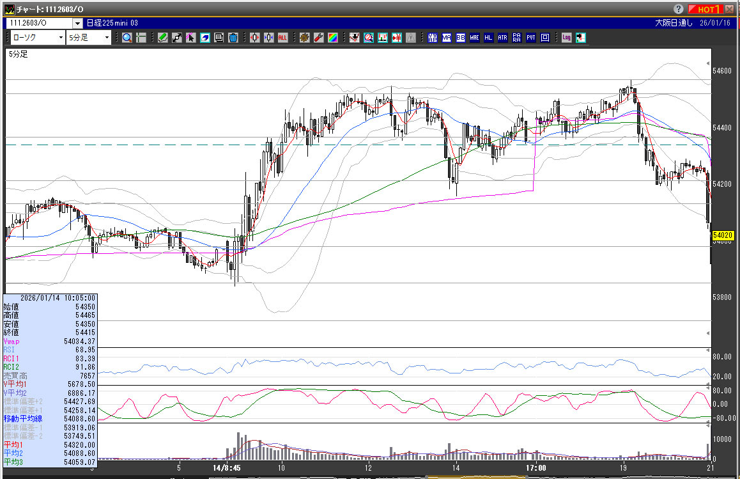Click the PVT indicator button
The width and height of the screenshot is (740, 479).
pyautogui.click(x=531, y=38)
